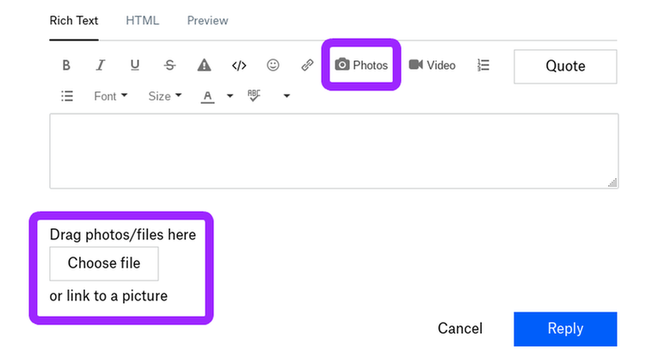
Task: Click inside the message text area
Action: tap(333, 151)
